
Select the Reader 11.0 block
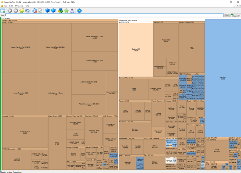click(173, 64)
